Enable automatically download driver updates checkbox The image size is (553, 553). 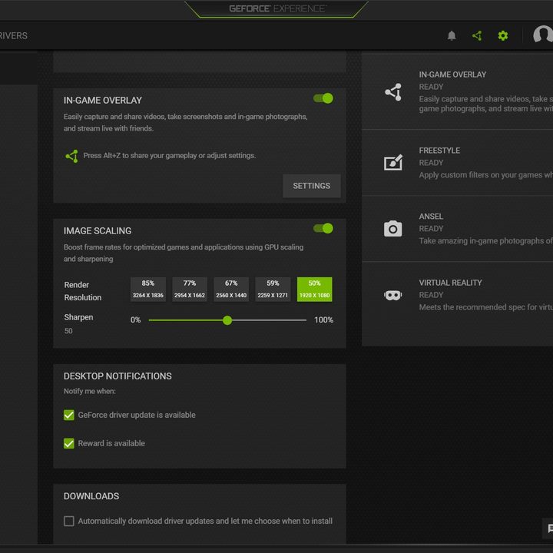(69, 521)
